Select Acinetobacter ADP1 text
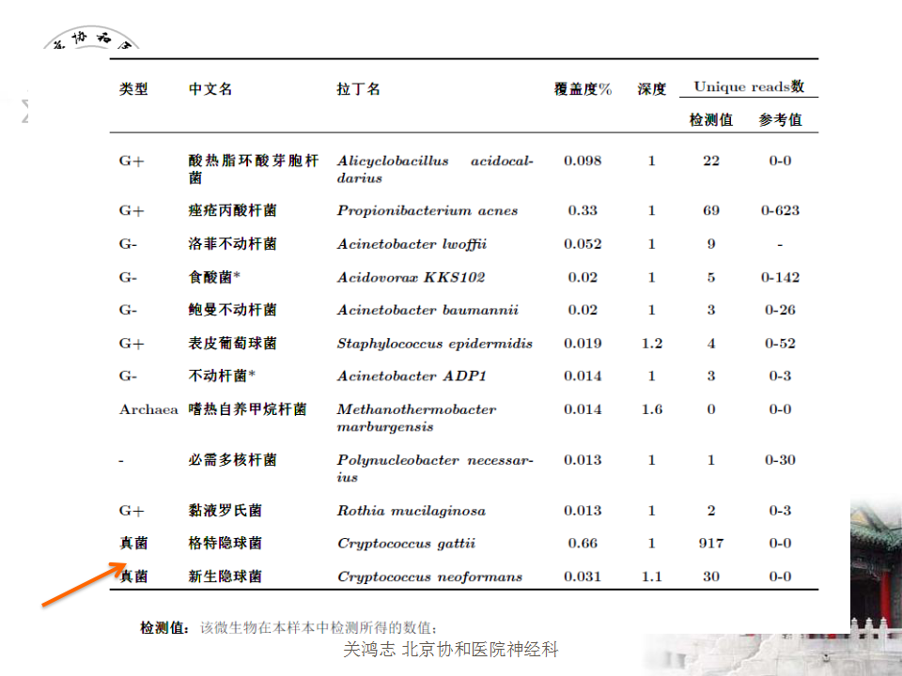This screenshot has height=676, width=902. tap(412, 376)
